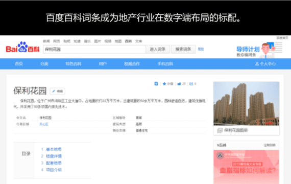Click the thumbs-up like icon
This screenshot has height=184, width=291.
(x=179, y=84)
